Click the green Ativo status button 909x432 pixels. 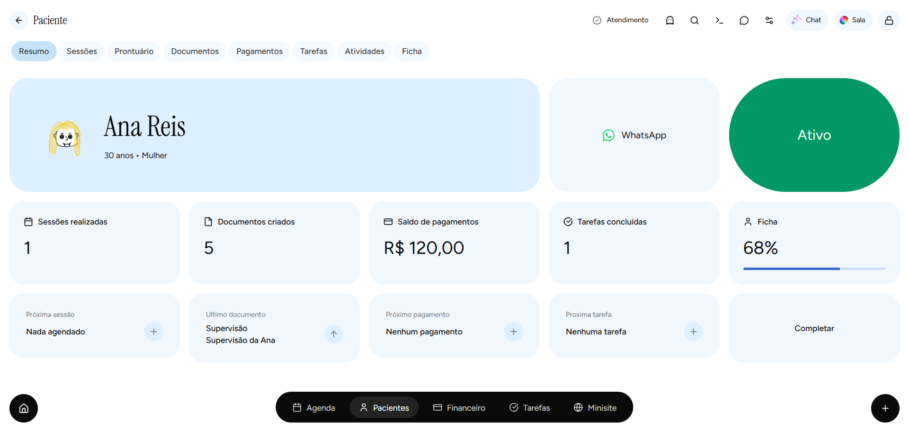[814, 135]
